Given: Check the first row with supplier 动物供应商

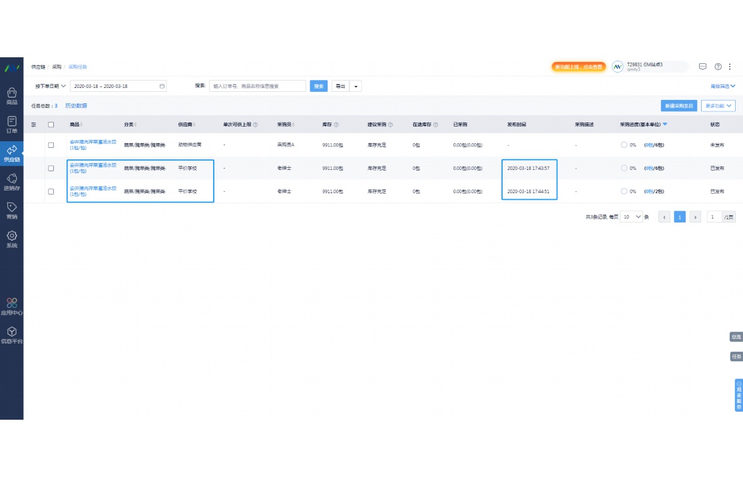Looking at the screenshot, I should pyautogui.click(x=51, y=145).
